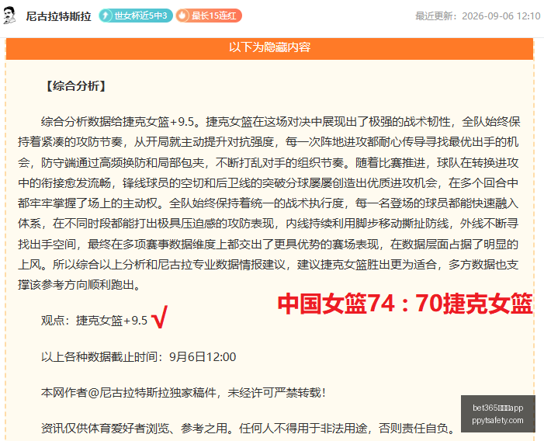Click the 本网作者@尼古拉特斯拉独家稿件 line
Viewport: 544px width, 441px height.
click(183, 393)
